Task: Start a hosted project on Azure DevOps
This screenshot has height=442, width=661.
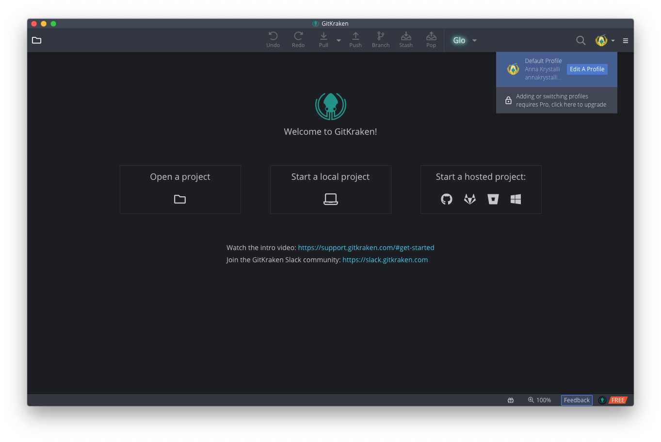Action: (516, 199)
